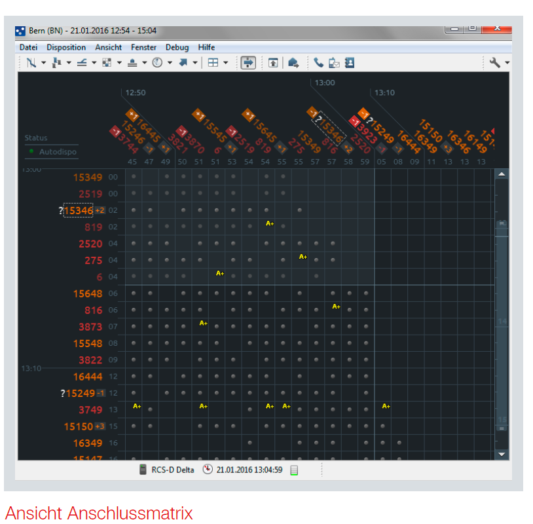Click the house with arrow icon
Viewport: 533px width, 524px height.
point(293,63)
